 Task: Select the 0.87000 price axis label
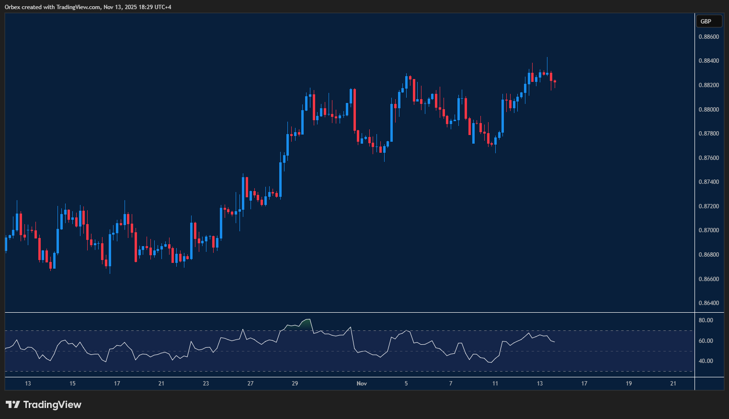point(708,230)
